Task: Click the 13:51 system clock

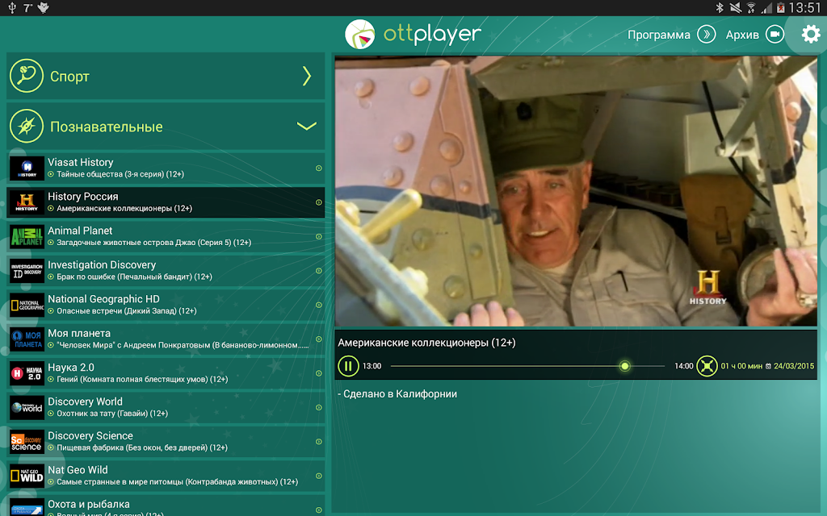Action: coord(805,8)
